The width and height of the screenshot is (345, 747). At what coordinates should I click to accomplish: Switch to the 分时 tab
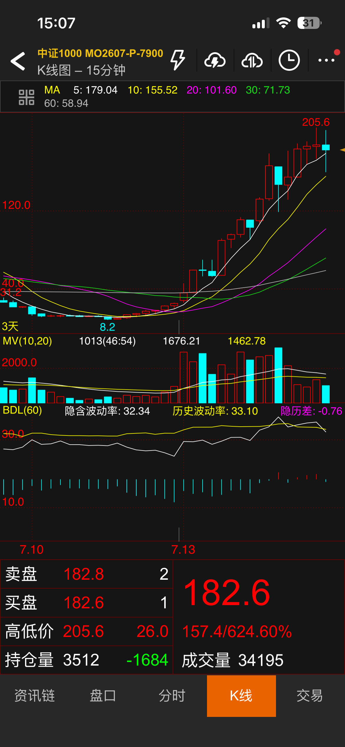172,696
